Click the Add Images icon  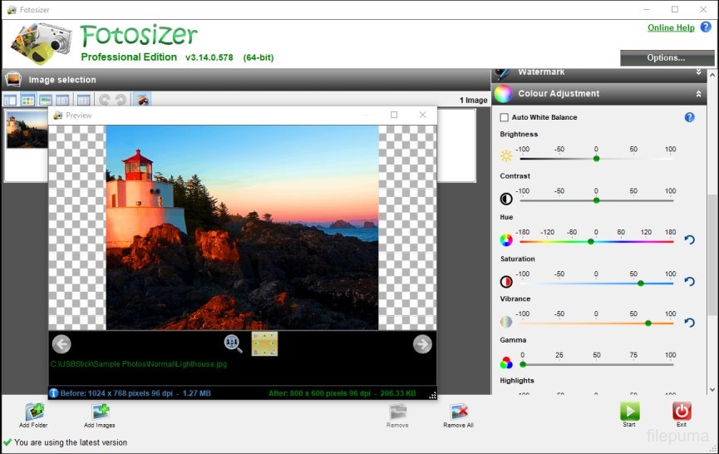click(100, 412)
